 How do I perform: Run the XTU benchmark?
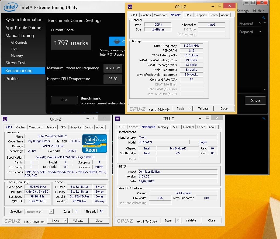tap(64, 100)
